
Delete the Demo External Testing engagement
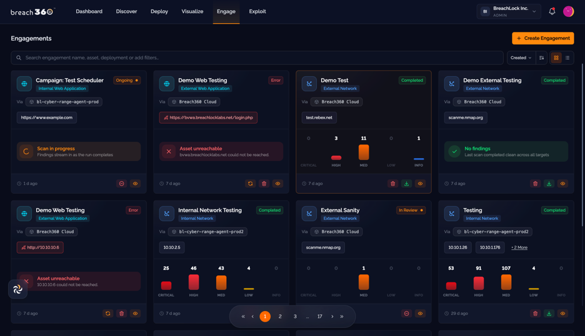[536, 184]
